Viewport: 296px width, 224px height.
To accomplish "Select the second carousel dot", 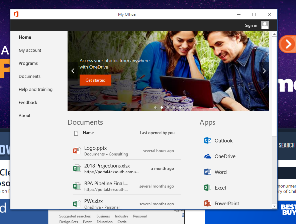I will click(x=162, y=107).
